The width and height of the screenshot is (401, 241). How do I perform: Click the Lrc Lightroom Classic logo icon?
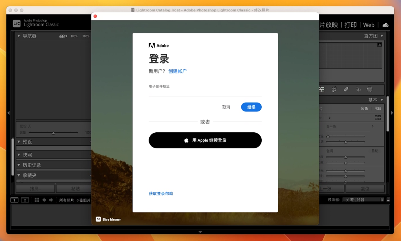tap(17, 23)
